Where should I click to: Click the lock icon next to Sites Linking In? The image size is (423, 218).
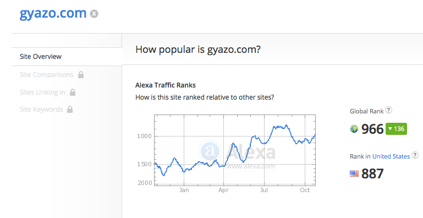click(72, 92)
